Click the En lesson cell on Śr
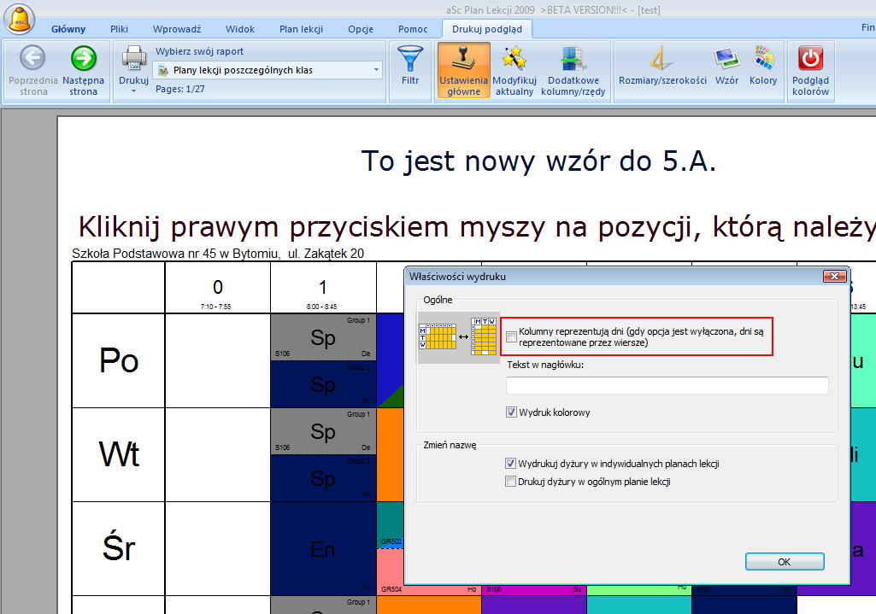 click(x=323, y=549)
